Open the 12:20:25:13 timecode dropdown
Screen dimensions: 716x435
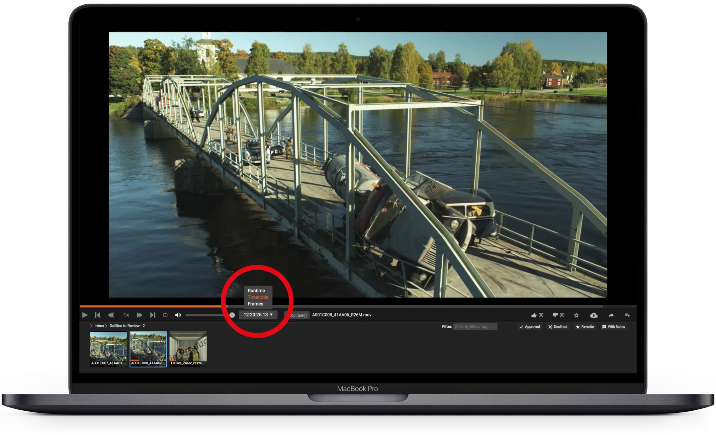point(258,314)
